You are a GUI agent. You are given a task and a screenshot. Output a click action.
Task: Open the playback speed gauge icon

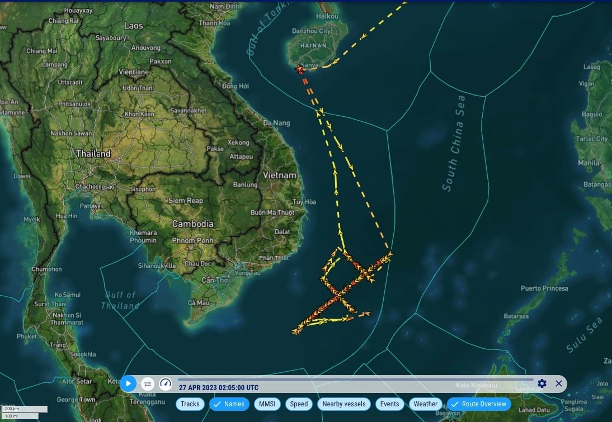[165, 383]
